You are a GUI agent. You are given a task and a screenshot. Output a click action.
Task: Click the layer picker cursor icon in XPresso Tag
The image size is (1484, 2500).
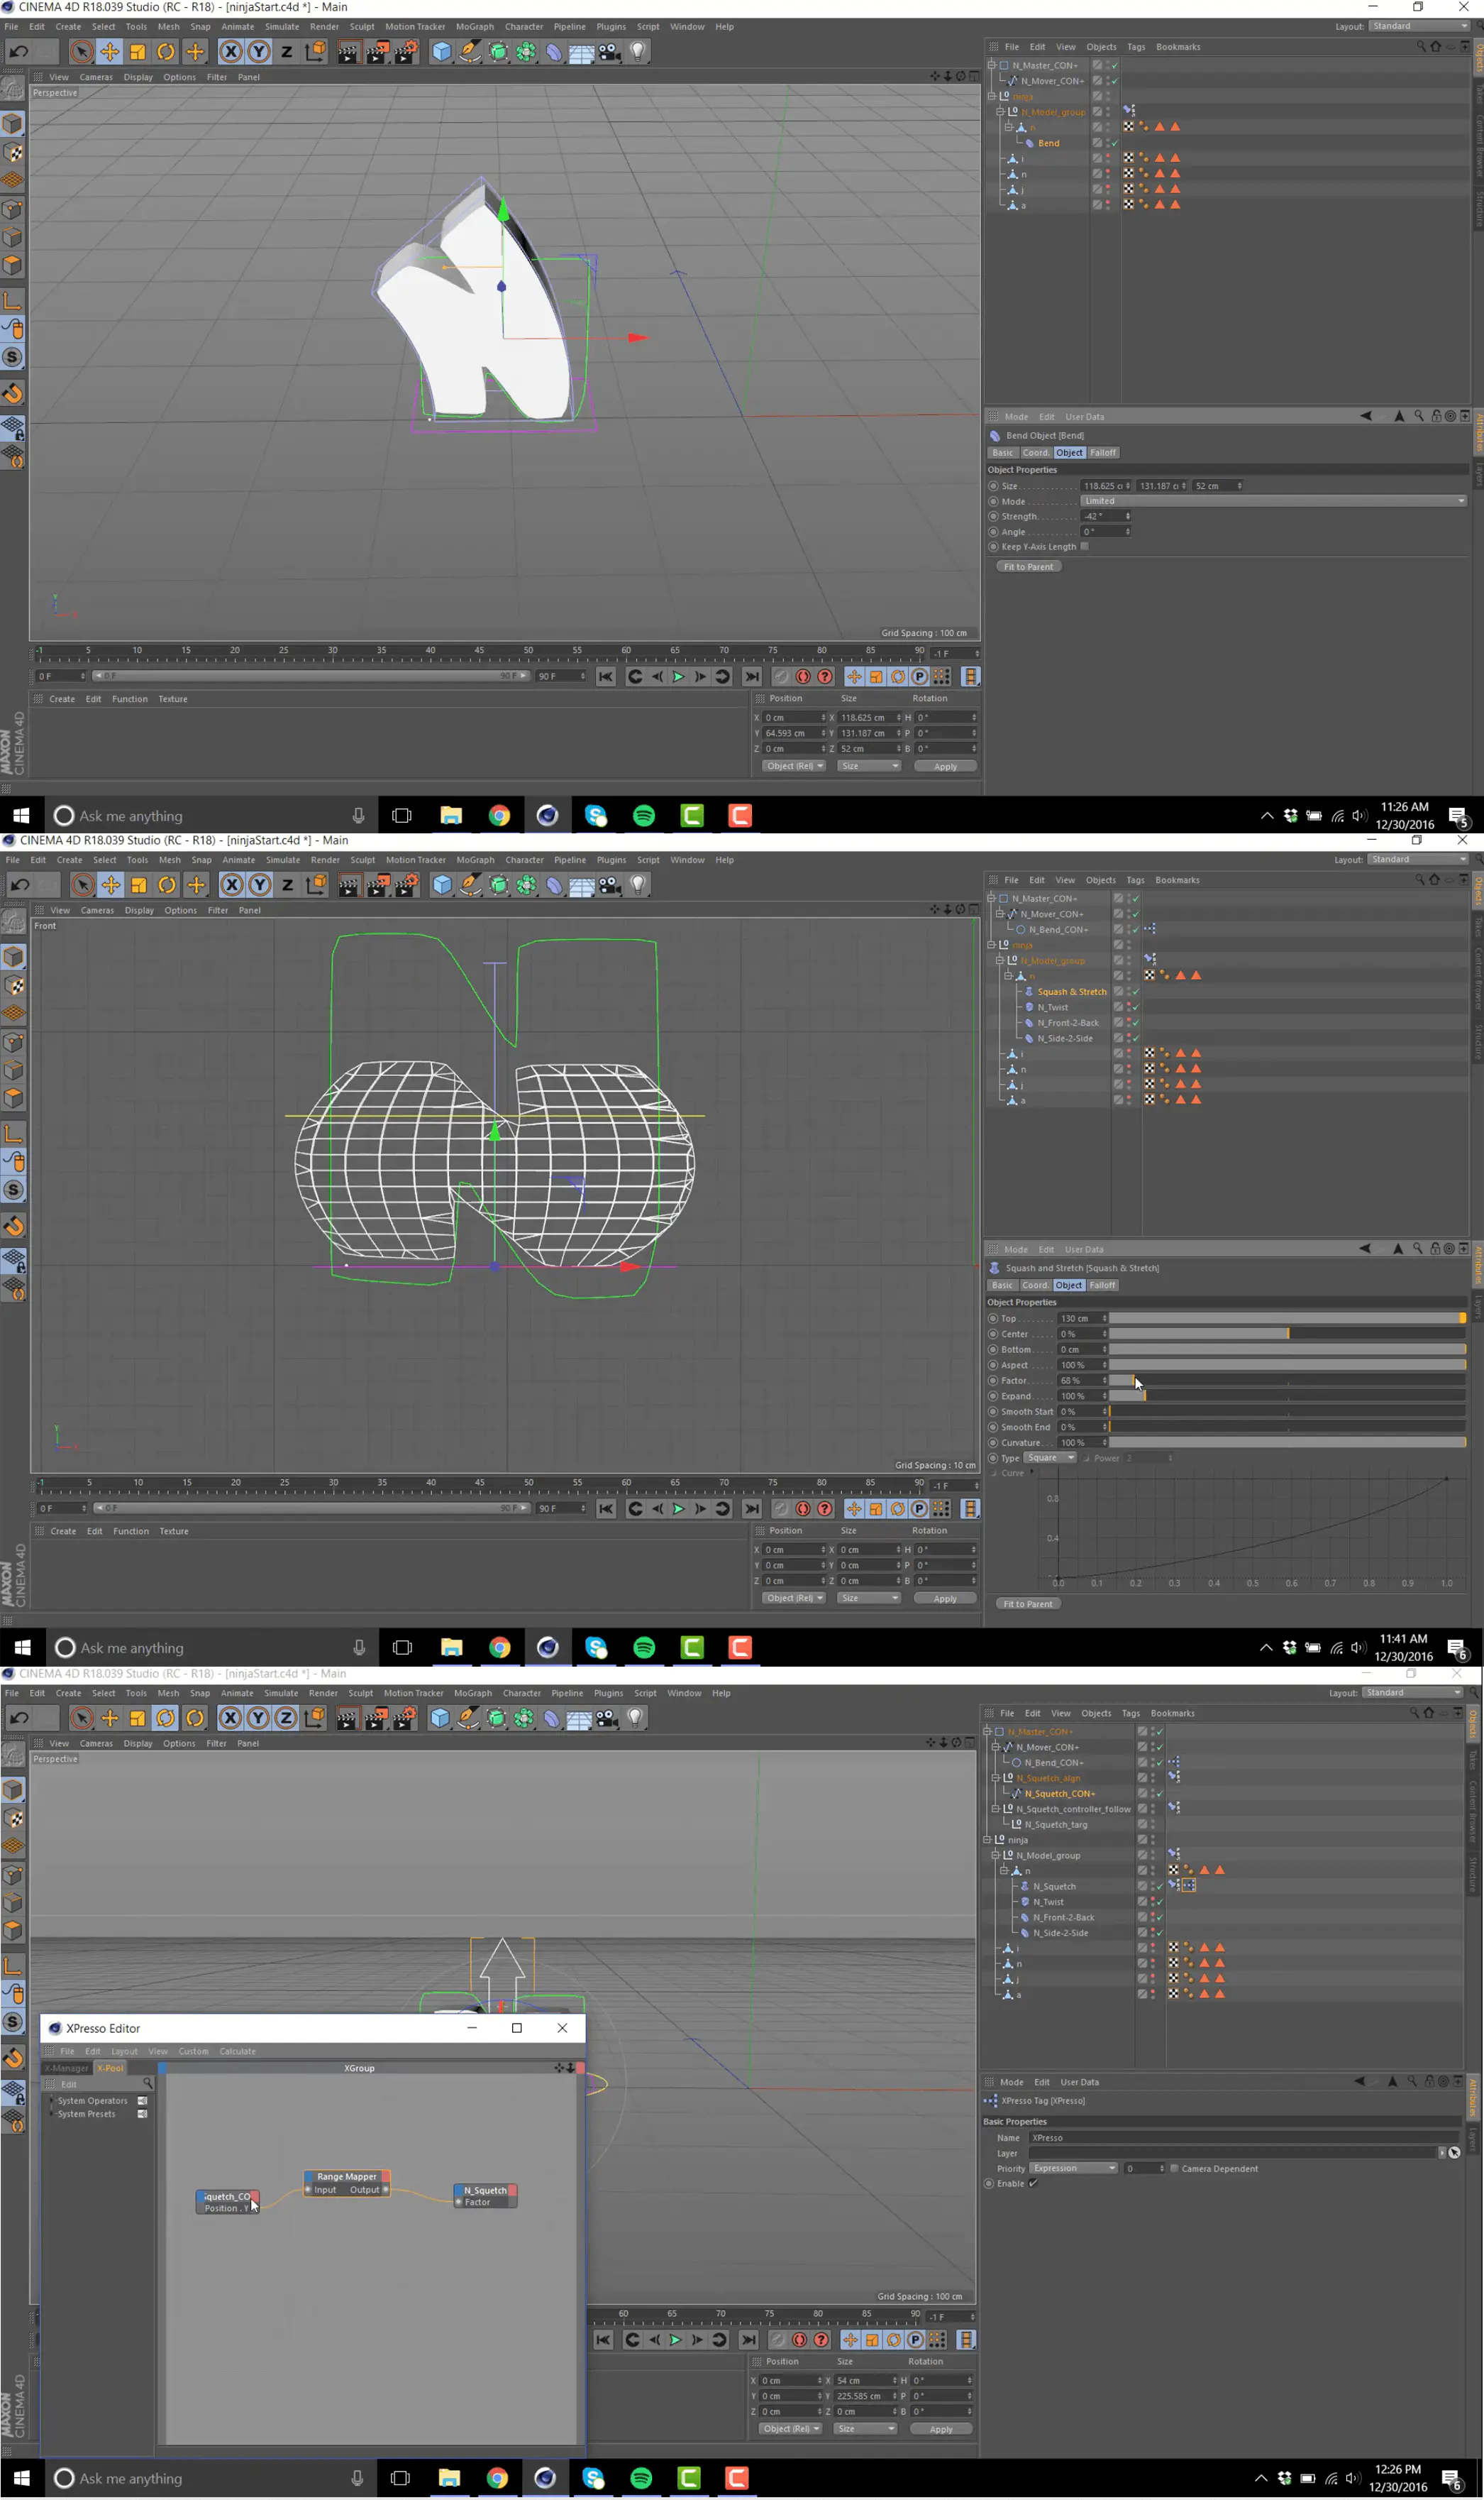1454,2153
